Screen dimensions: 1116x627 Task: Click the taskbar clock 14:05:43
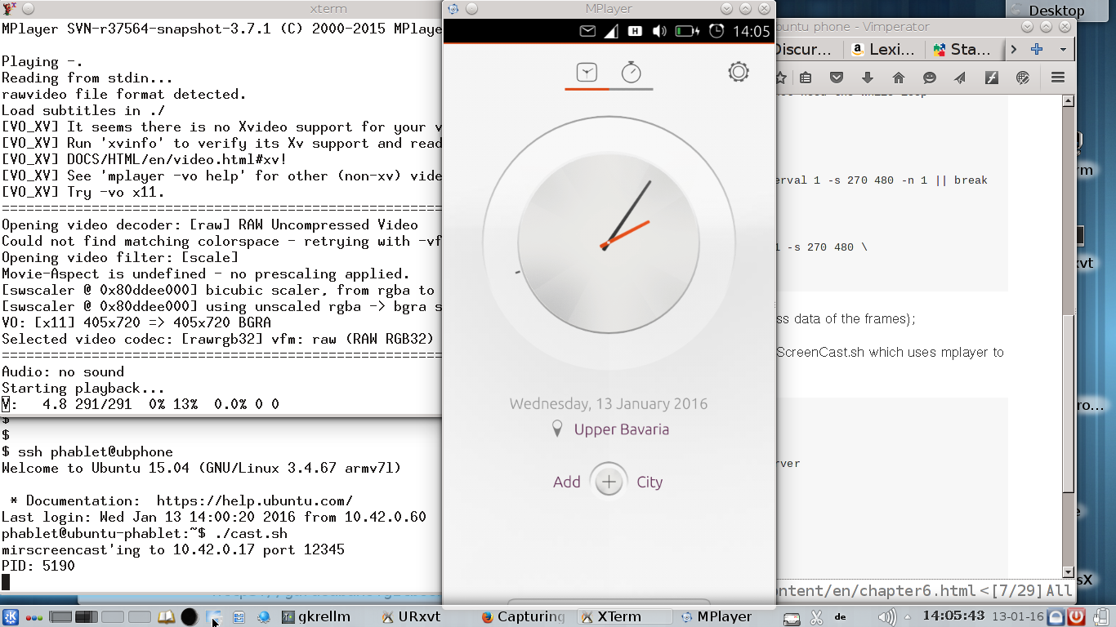click(953, 616)
